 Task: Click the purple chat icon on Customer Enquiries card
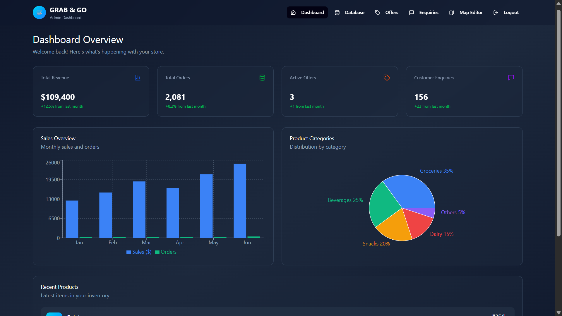pyautogui.click(x=511, y=78)
